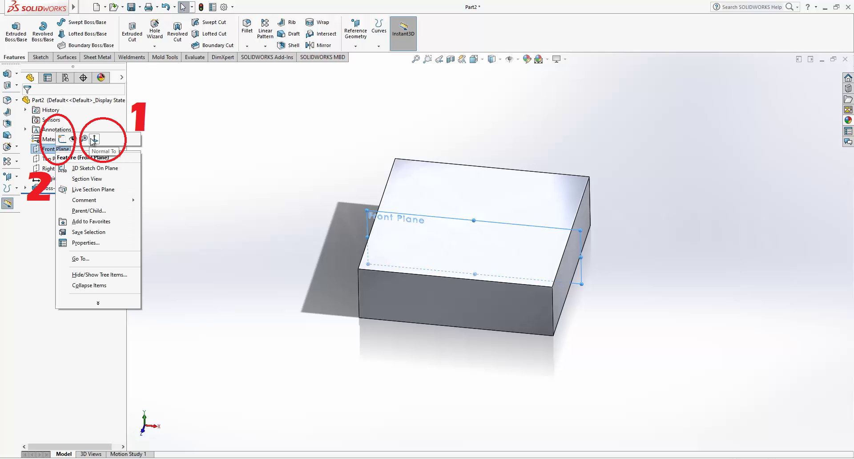Choose Live Section Plane from menu
854x459 pixels.
click(x=93, y=190)
